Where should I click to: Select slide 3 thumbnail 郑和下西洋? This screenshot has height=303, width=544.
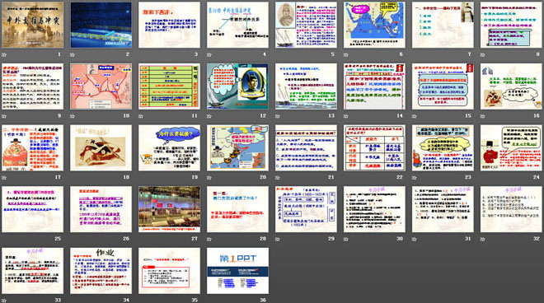[x=169, y=25]
